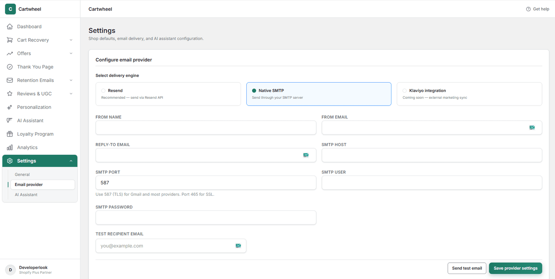
Task: Expand the Cart Recovery chevron
Action: (71, 40)
